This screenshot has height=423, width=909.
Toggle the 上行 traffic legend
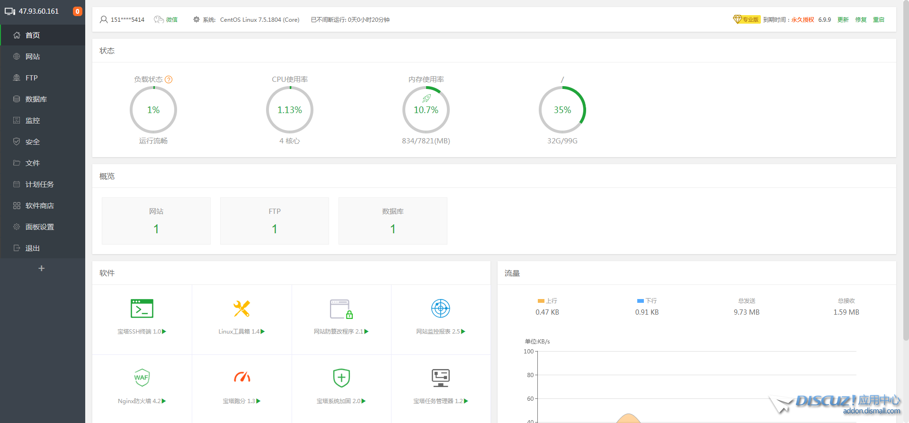(x=547, y=301)
